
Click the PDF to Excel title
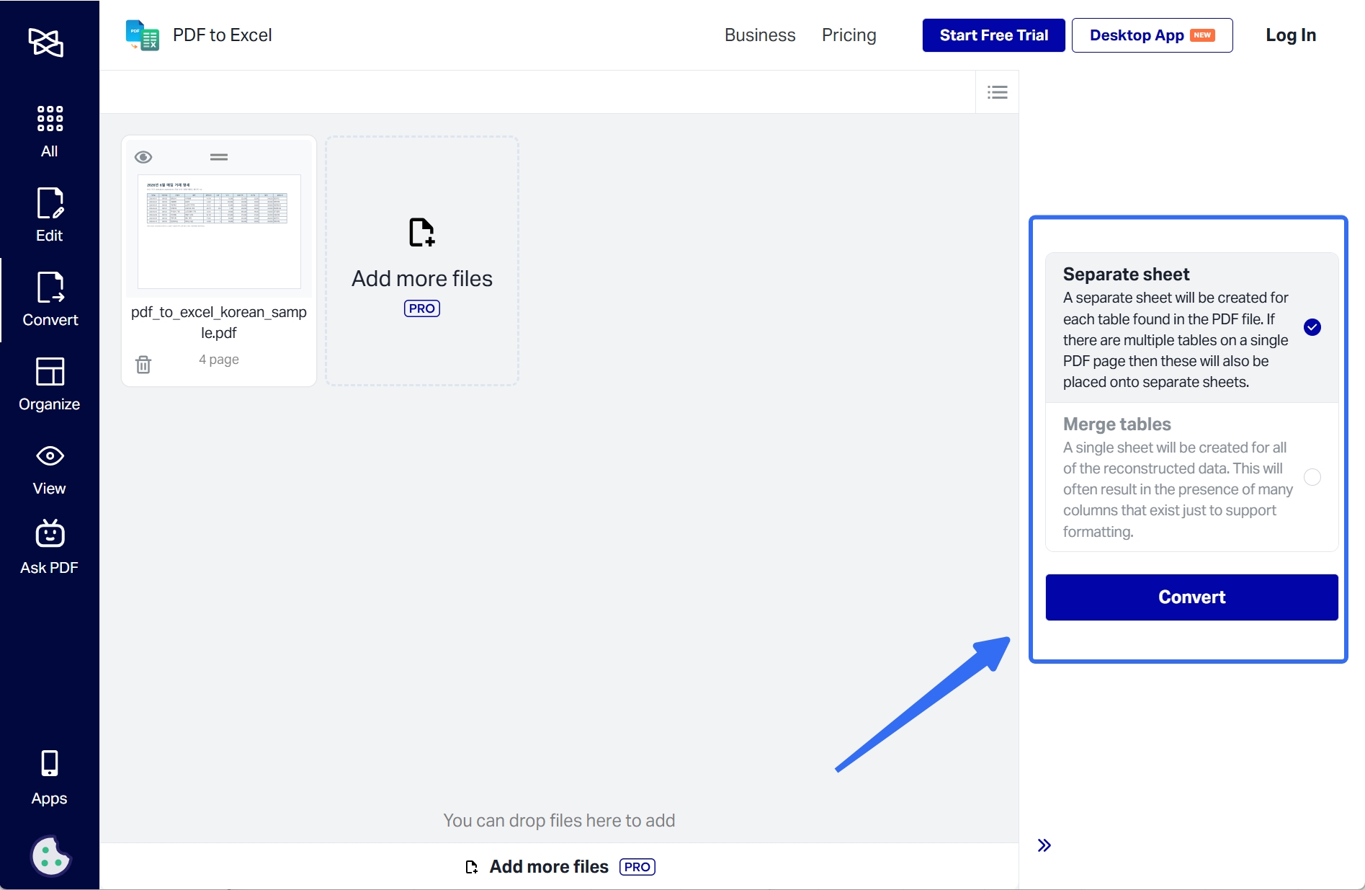[x=223, y=35]
